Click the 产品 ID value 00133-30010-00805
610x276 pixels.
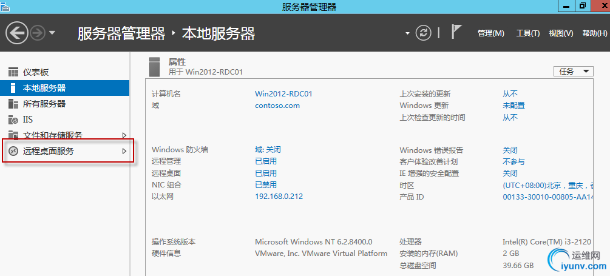coord(548,197)
